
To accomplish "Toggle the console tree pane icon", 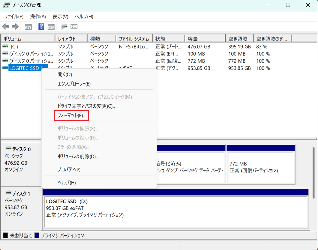I will pyautogui.click(x=28, y=27).
